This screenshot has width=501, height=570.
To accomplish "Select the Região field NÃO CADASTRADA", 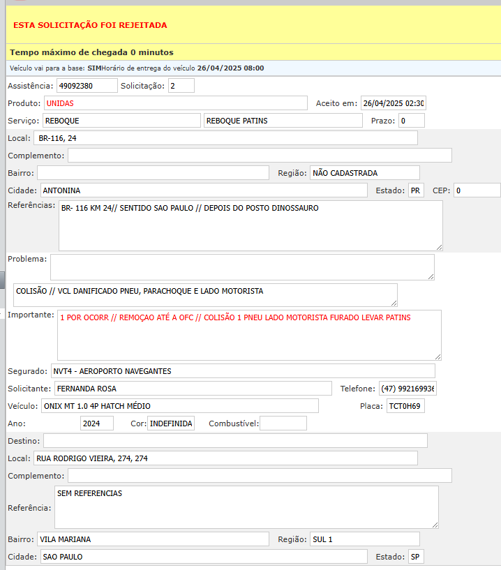I will click(x=365, y=173).
